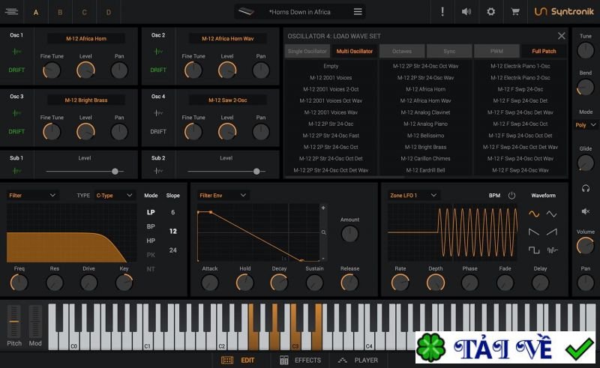Choose BP filter mode
600x368 pixels.
(151, 226)
